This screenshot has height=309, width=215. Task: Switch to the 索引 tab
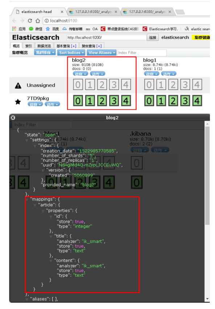pyautogui.click(x=28, y=46)
